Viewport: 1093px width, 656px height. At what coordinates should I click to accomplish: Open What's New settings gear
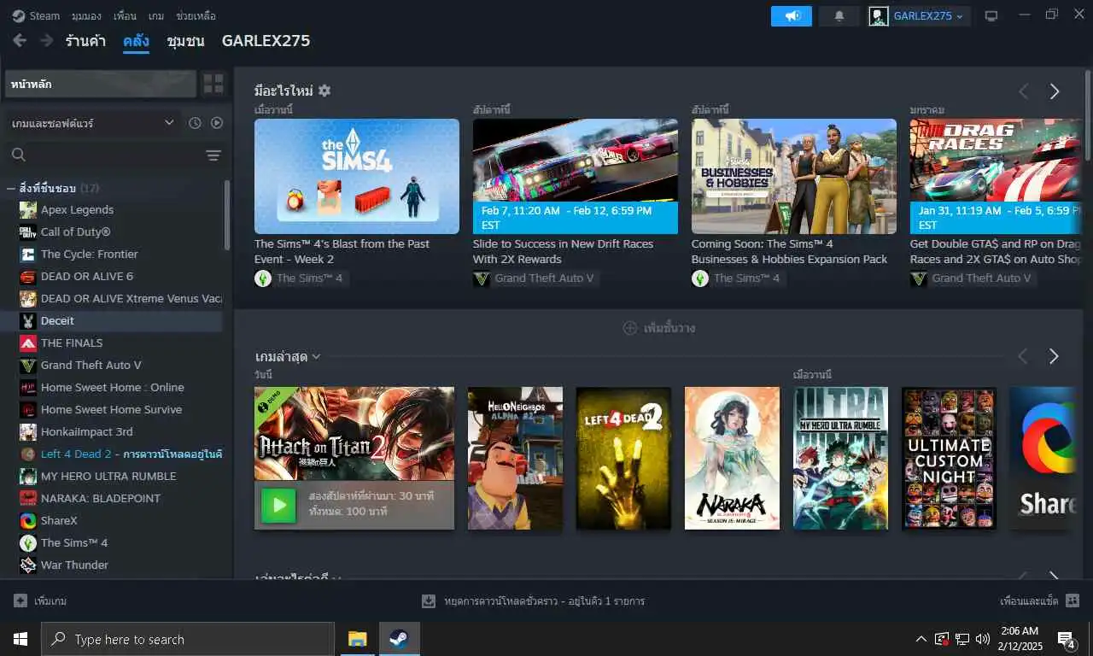(324, 91)
